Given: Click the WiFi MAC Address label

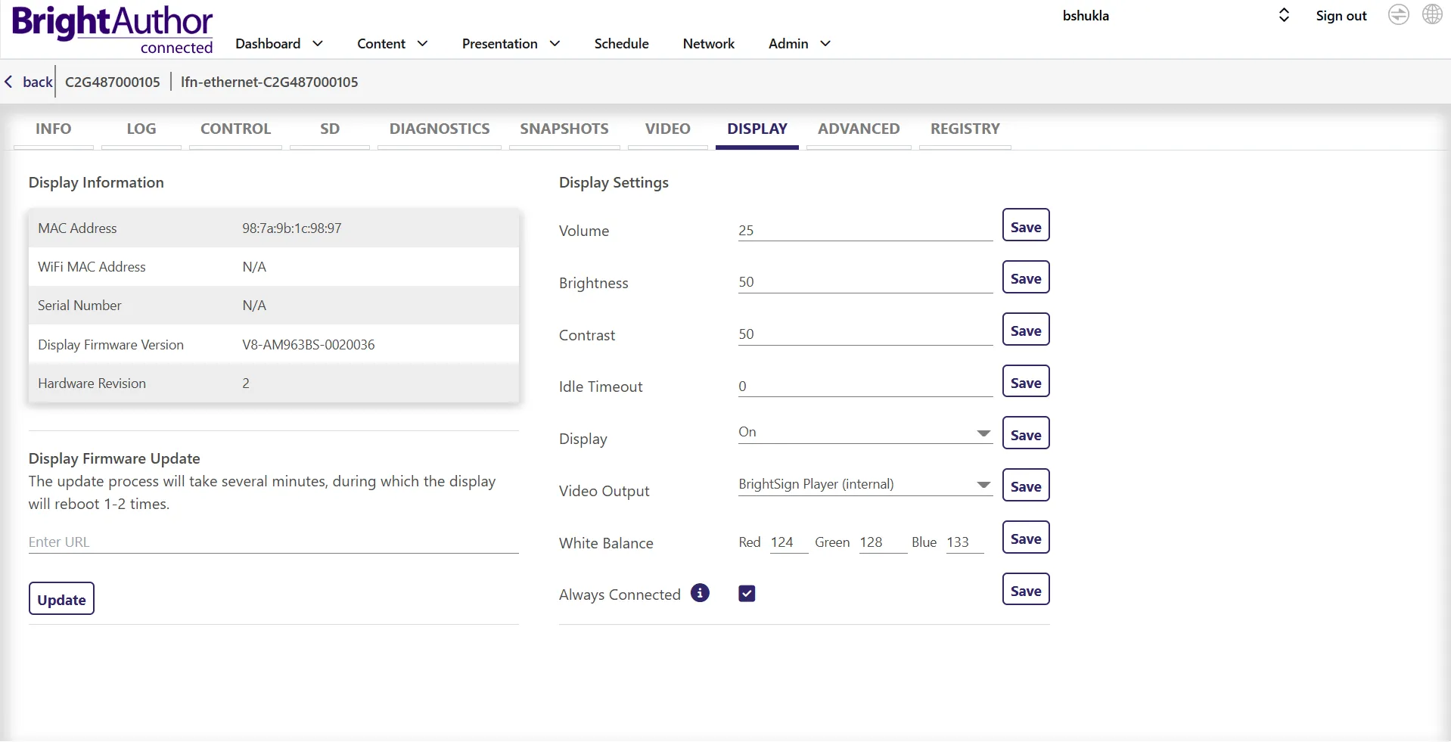Looking at the screenshot, I should 92,267.
